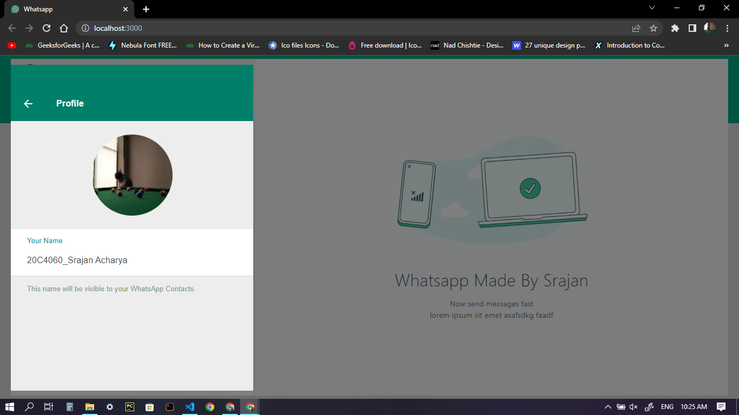Image resolution: width=739 pixels, height=415 pixels.
Task: Close the Whatsapp browser tab
Action: coord(126,9)
